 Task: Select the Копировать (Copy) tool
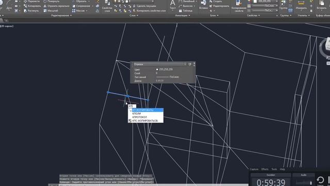[x=32, y=6]
